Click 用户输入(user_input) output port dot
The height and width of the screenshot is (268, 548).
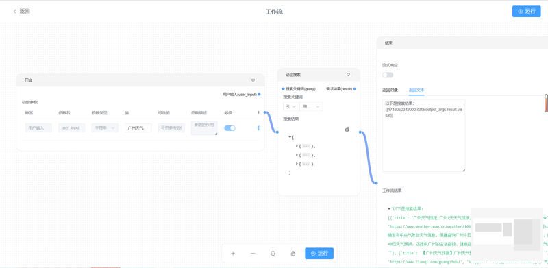(259, 94)
